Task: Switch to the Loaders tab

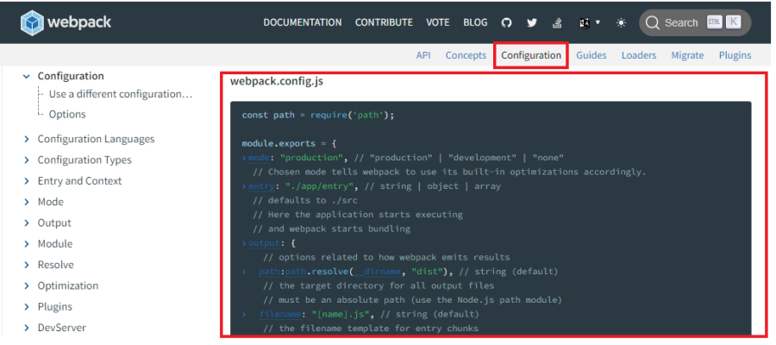Action: click(639, 55)
